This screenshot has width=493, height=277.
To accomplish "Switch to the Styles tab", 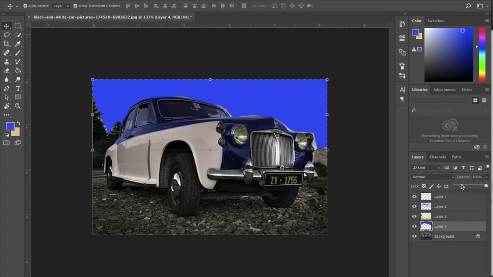I will coord(467,90).
